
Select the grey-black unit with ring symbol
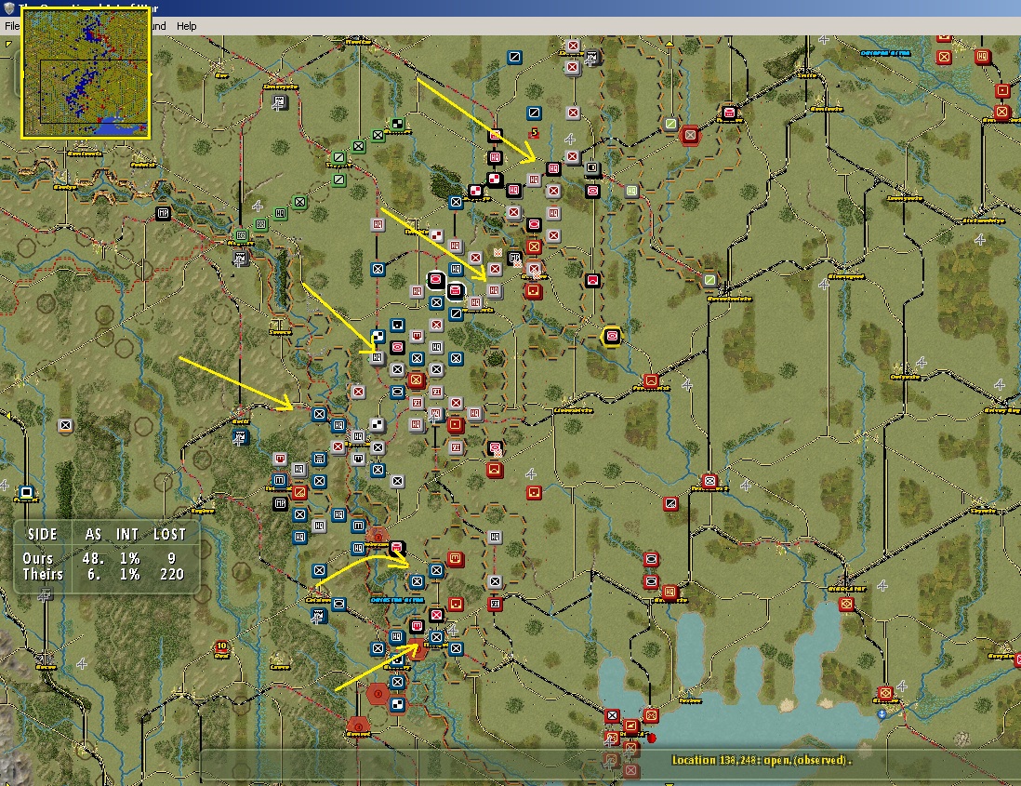point(592,168)
